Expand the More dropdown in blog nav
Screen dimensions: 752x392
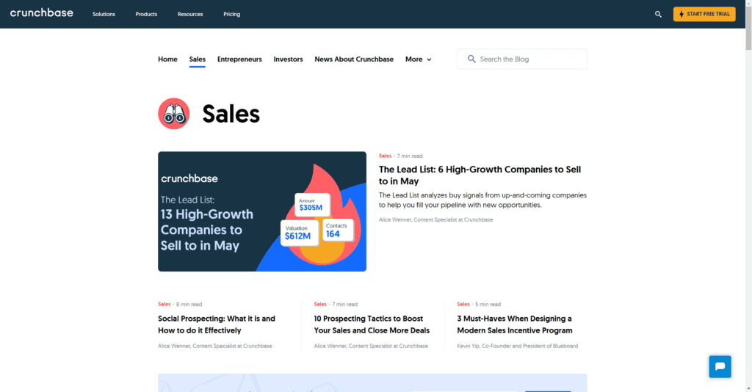[418, 59]
